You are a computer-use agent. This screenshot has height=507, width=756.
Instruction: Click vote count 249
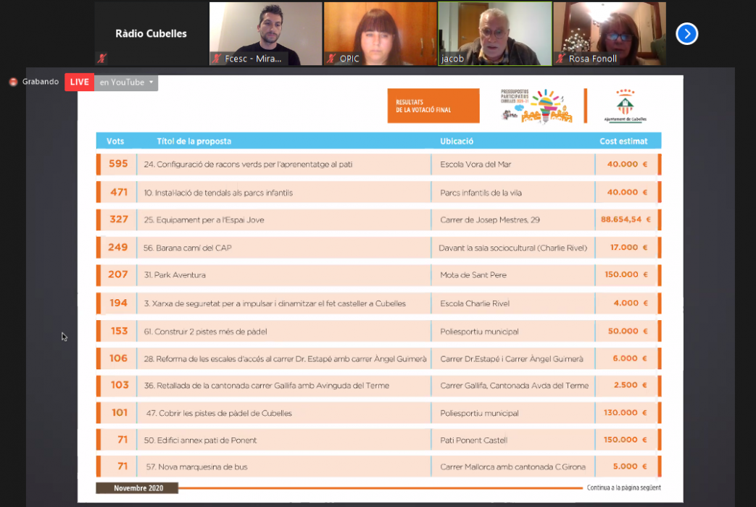tap(117, 247)
